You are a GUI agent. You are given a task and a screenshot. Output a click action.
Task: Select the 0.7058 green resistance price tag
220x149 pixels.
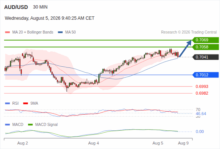[205, 47]
